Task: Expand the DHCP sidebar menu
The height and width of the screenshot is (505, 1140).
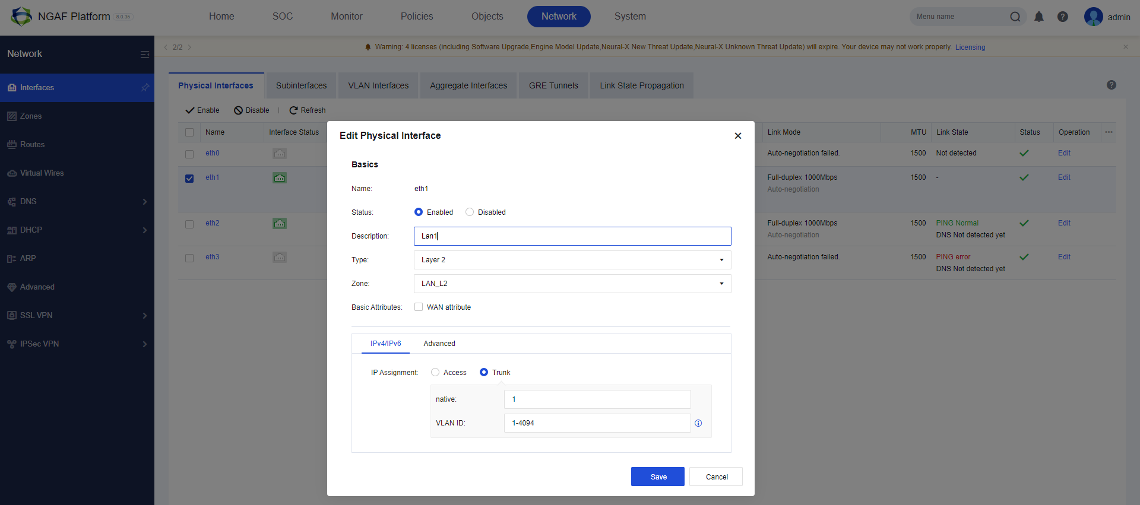Action: [77, 230]
